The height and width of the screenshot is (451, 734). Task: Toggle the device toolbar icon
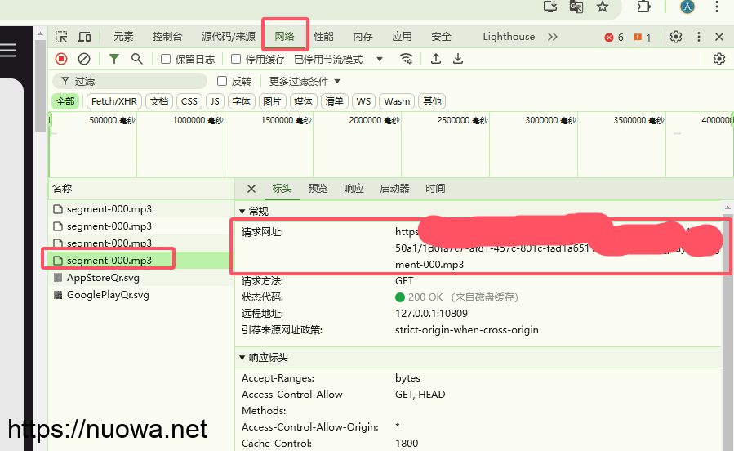pos(84,37)
